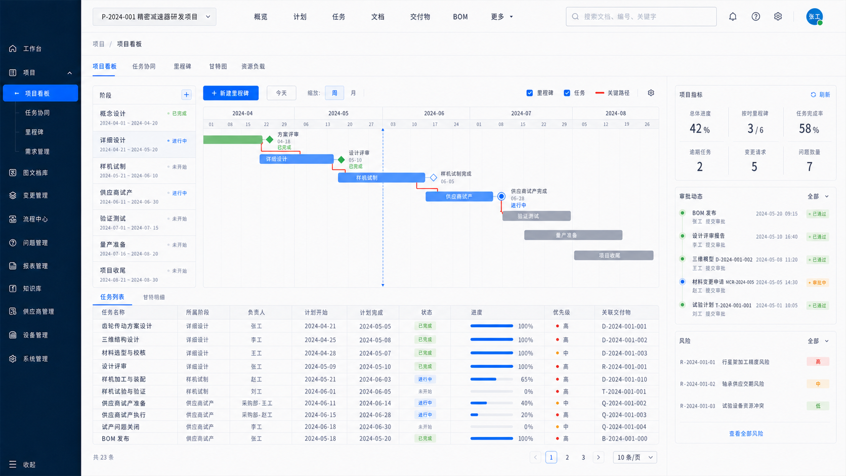Expand the project selector P-2024-001 dropdown
Image resolution: width=846 pixels, height=476 pixels.
[x=154, y=17]
